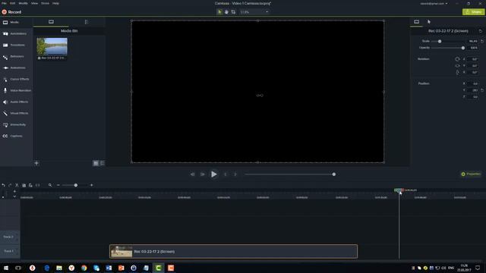Image resolution: width=486 pixels, height=273 pixels.
Task: Open the Edit menu
Action: pyautogui.click(x=12, y=3)
